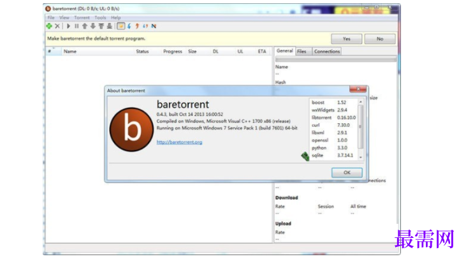Close the About baretorrent dialog
Screen dimensions: 466x259
pos(358,89)
